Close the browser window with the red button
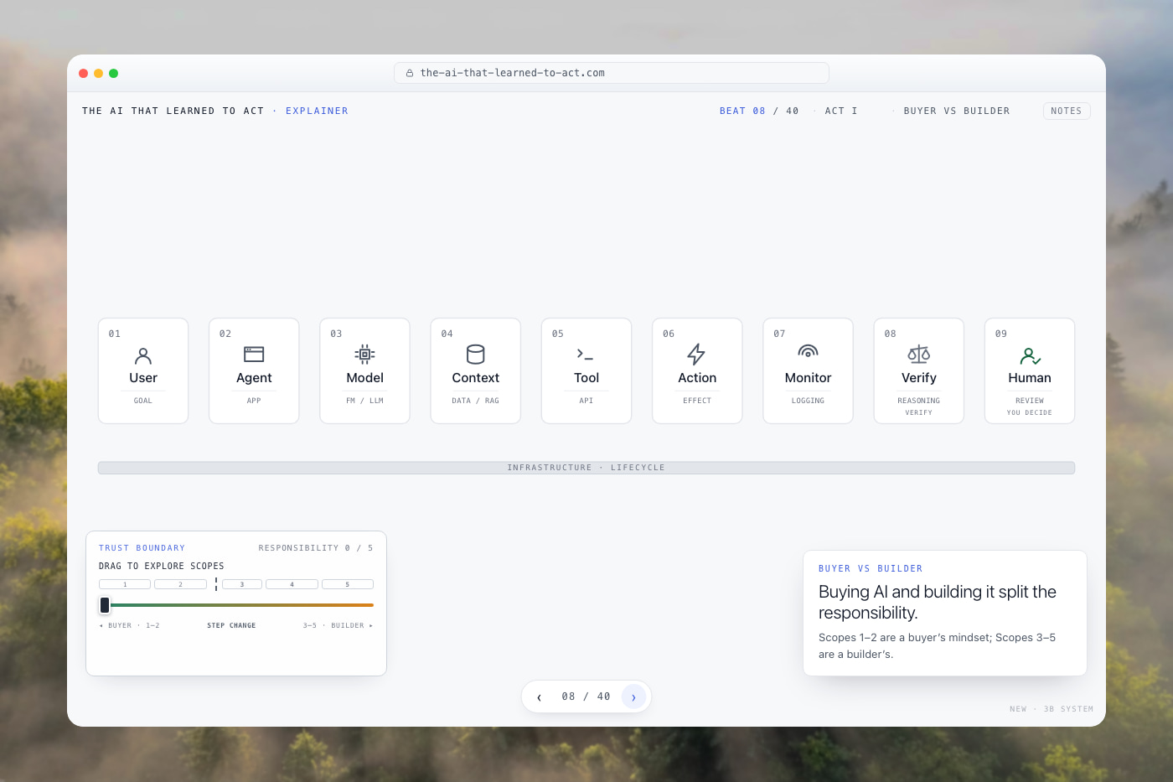1173x782 pixels. coord(84,73)
